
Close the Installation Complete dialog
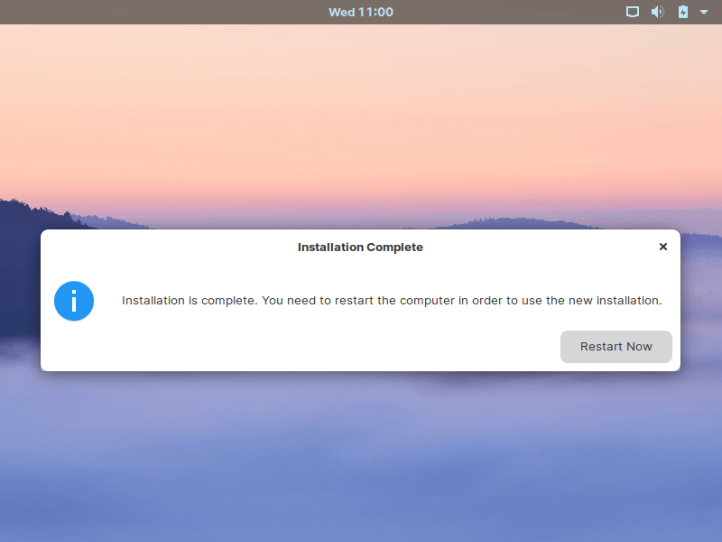663,247
